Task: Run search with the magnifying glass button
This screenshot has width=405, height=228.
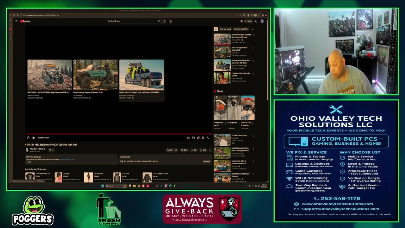Action: (164, 21)
